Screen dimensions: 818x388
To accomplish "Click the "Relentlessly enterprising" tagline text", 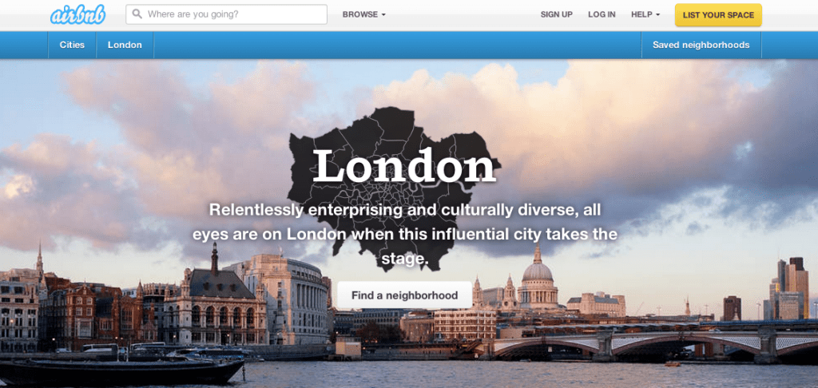I will (405, 234).
